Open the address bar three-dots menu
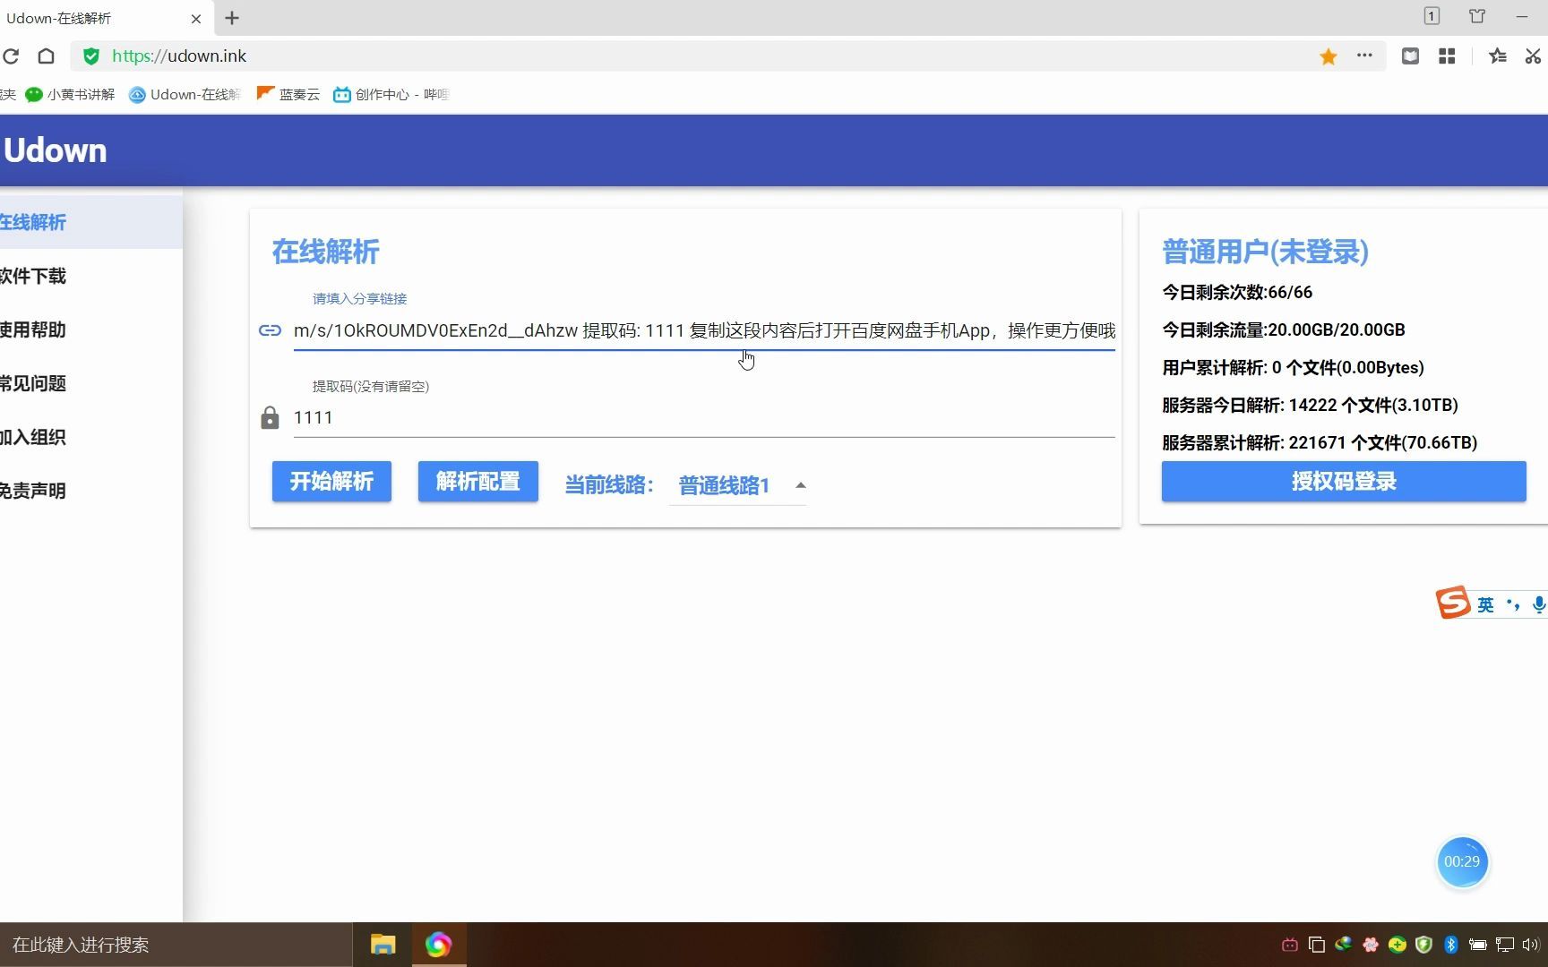Image resolution: width=1548 pixels, height=967 pixels. point(1364,56)
